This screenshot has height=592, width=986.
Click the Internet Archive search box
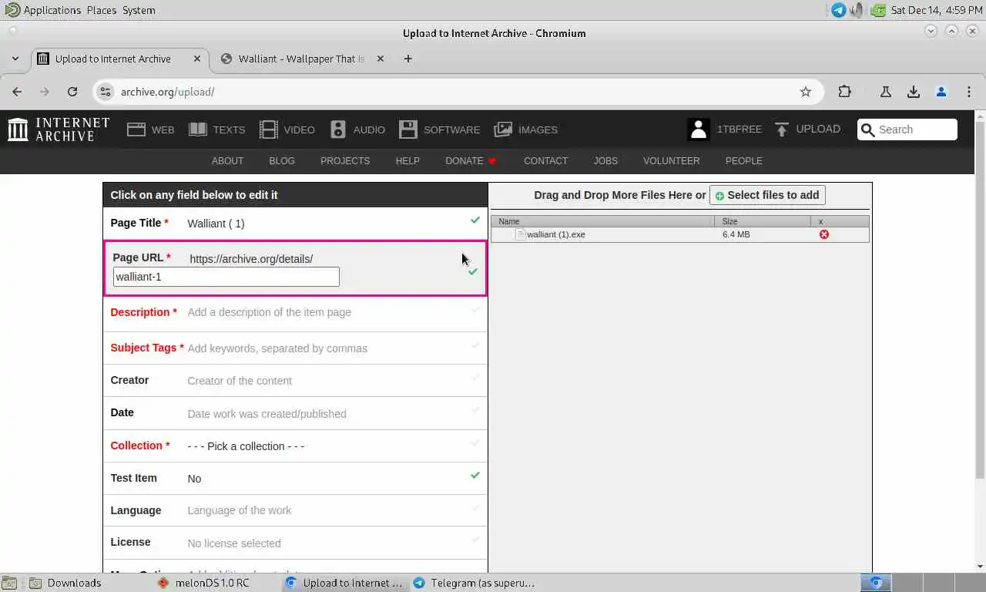[x=907, y=129]
